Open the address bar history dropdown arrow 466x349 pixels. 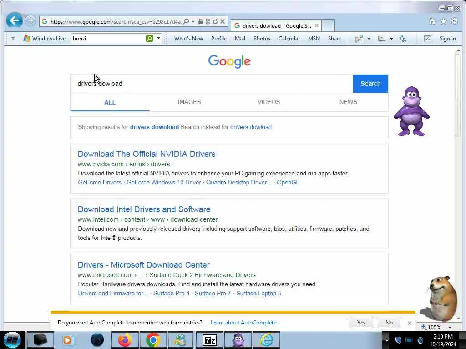[193, 21]
